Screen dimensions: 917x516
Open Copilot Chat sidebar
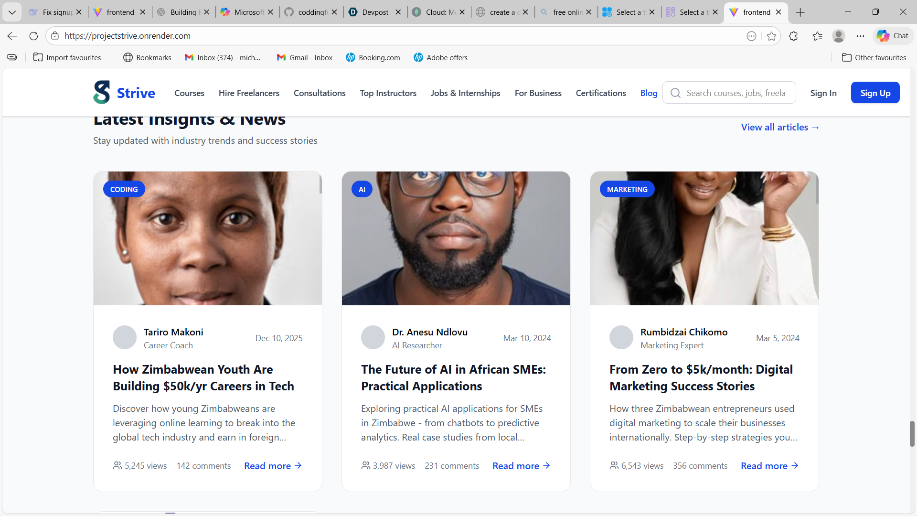(x=893, y=36)
